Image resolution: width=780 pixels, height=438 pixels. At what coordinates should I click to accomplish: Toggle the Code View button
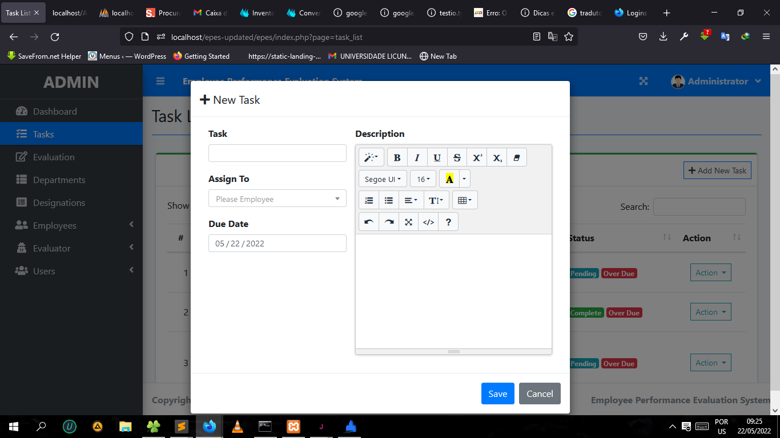point(428,222)
